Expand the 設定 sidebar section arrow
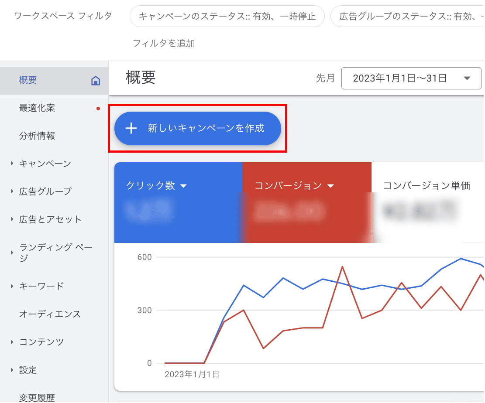 (12, 370)
